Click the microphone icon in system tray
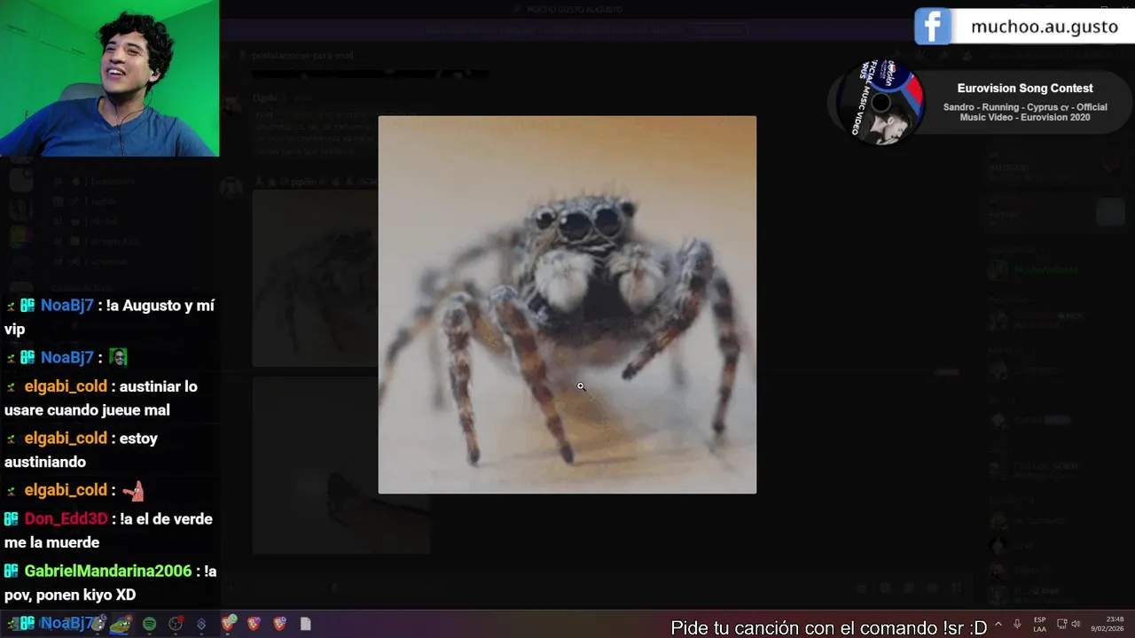This screenshot has width=1135, height=638. coord(1017,624)
